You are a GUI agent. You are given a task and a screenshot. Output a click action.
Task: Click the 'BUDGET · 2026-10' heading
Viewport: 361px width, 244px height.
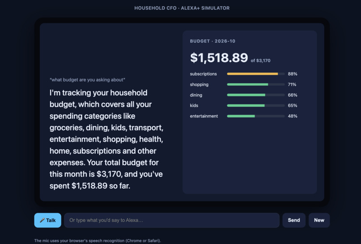tap(212, 41)
